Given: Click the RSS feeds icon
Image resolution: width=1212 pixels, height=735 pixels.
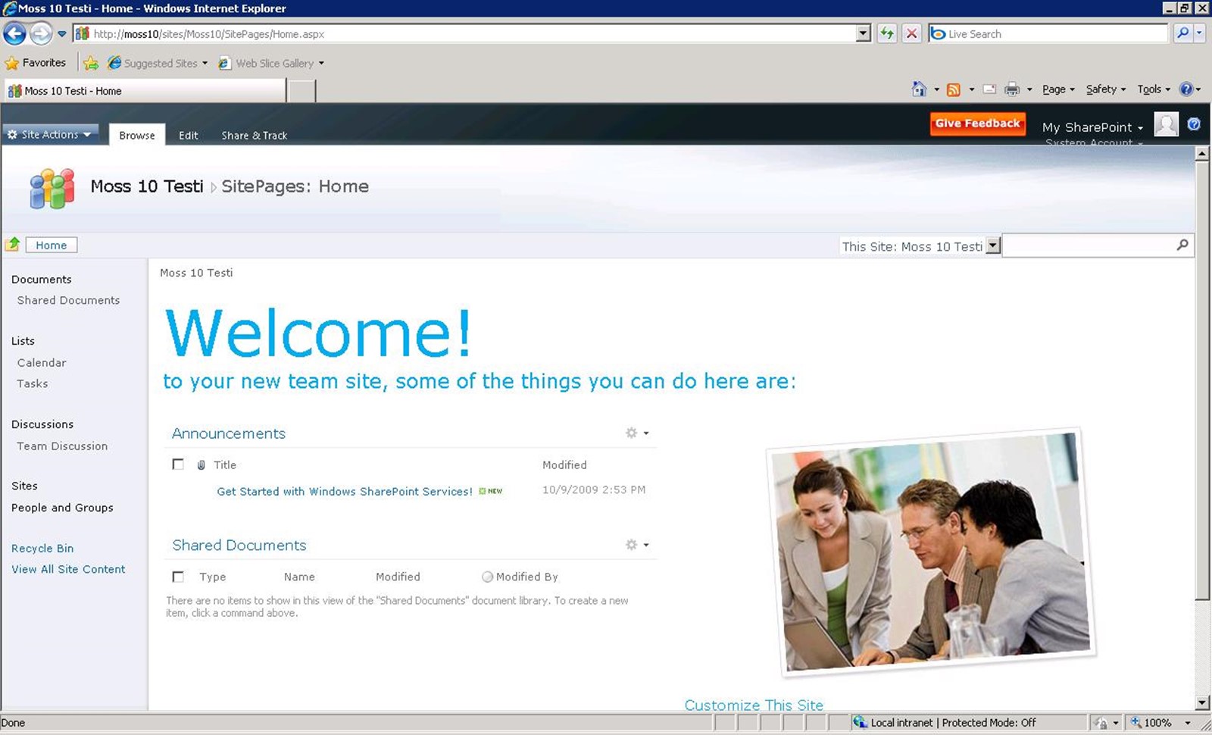Looking at the screenshot, I should click(954, 89).
